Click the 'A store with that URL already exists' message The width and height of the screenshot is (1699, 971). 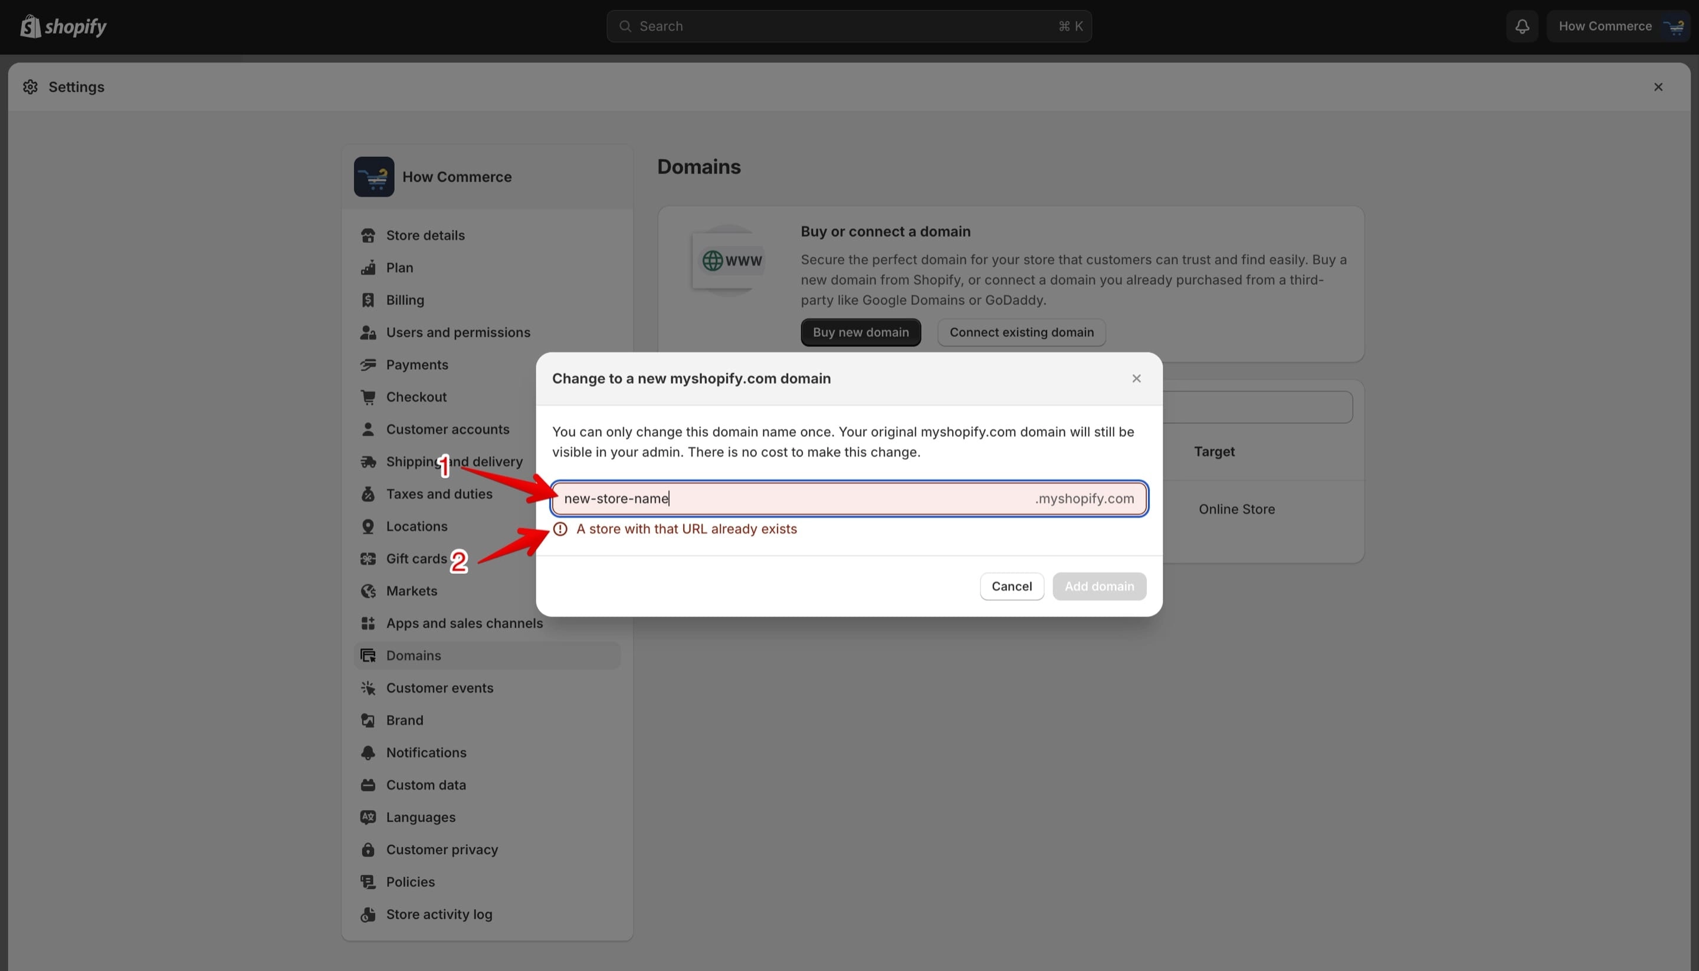(x=686, y=529)
